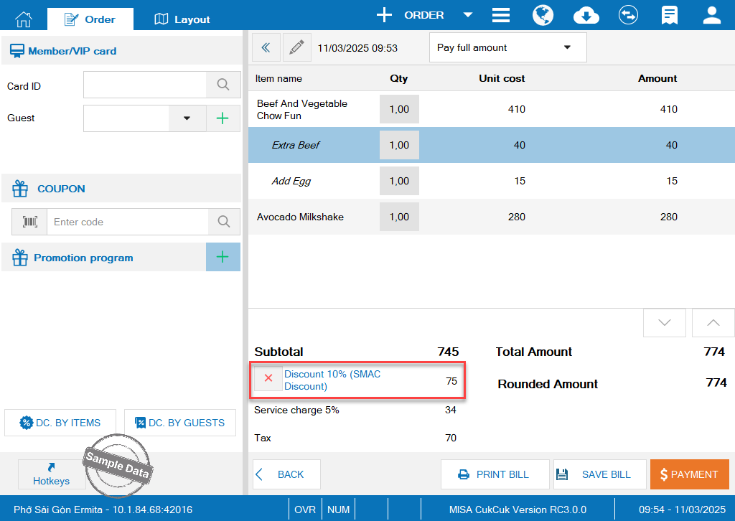Click the user account profile icon
The width and height of the screenshot is (735, 521).
pyautogui.click(x=711, y=15)
